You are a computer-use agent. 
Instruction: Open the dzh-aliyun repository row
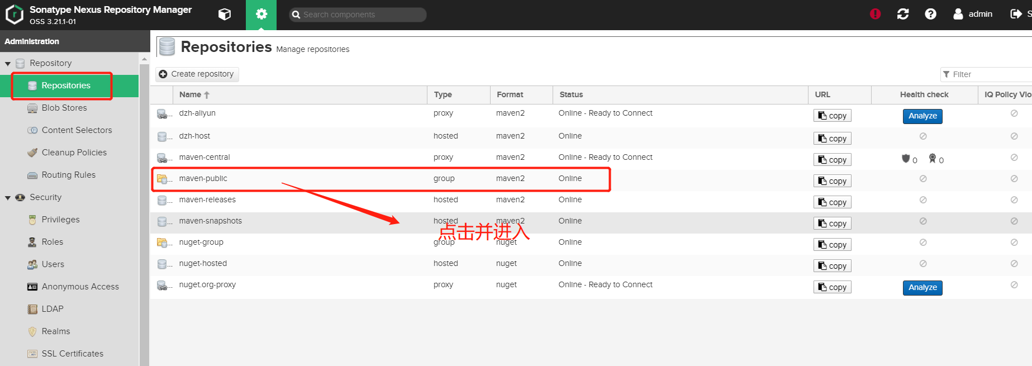click(x=591, y=116)
